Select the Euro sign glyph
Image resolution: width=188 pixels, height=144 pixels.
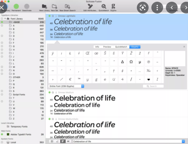coord(70,79)
